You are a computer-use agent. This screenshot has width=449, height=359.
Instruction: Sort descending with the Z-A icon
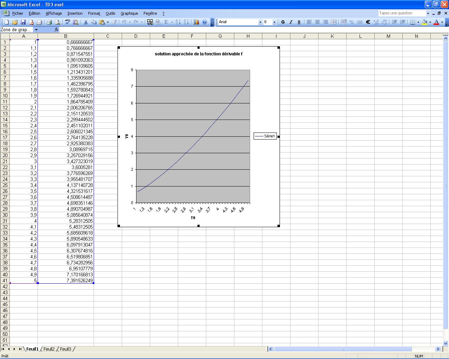pyautogui.click(x=186, y=22)
